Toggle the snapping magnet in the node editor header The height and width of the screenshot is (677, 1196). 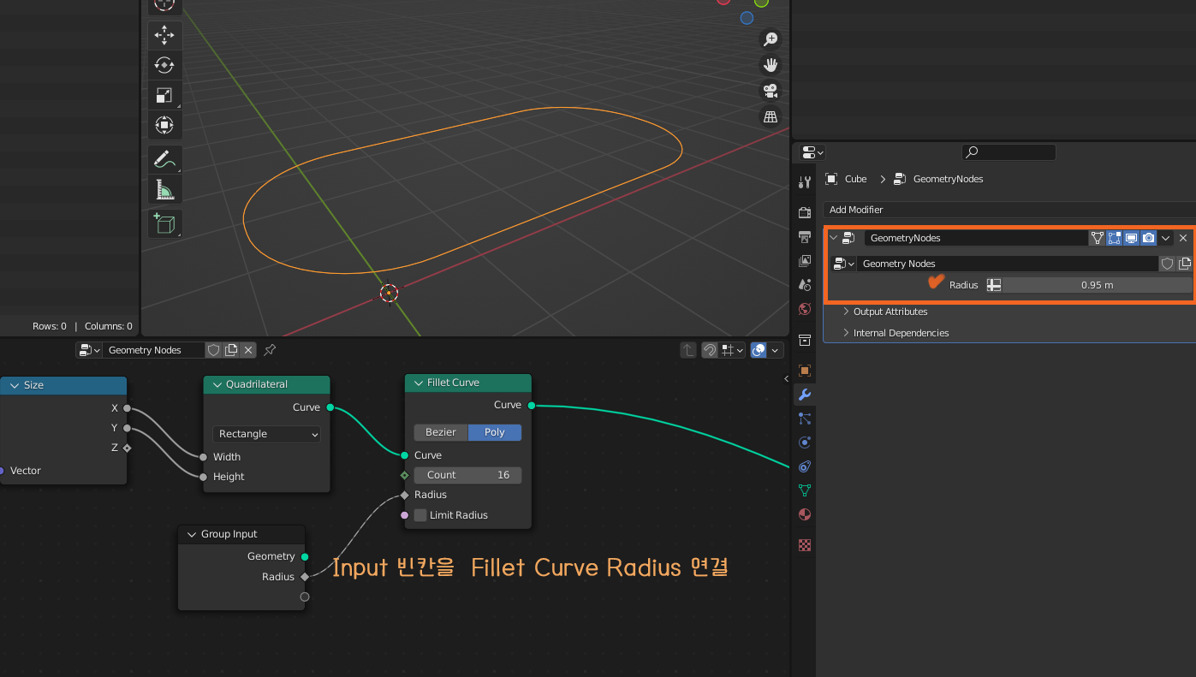click(709, 350)
